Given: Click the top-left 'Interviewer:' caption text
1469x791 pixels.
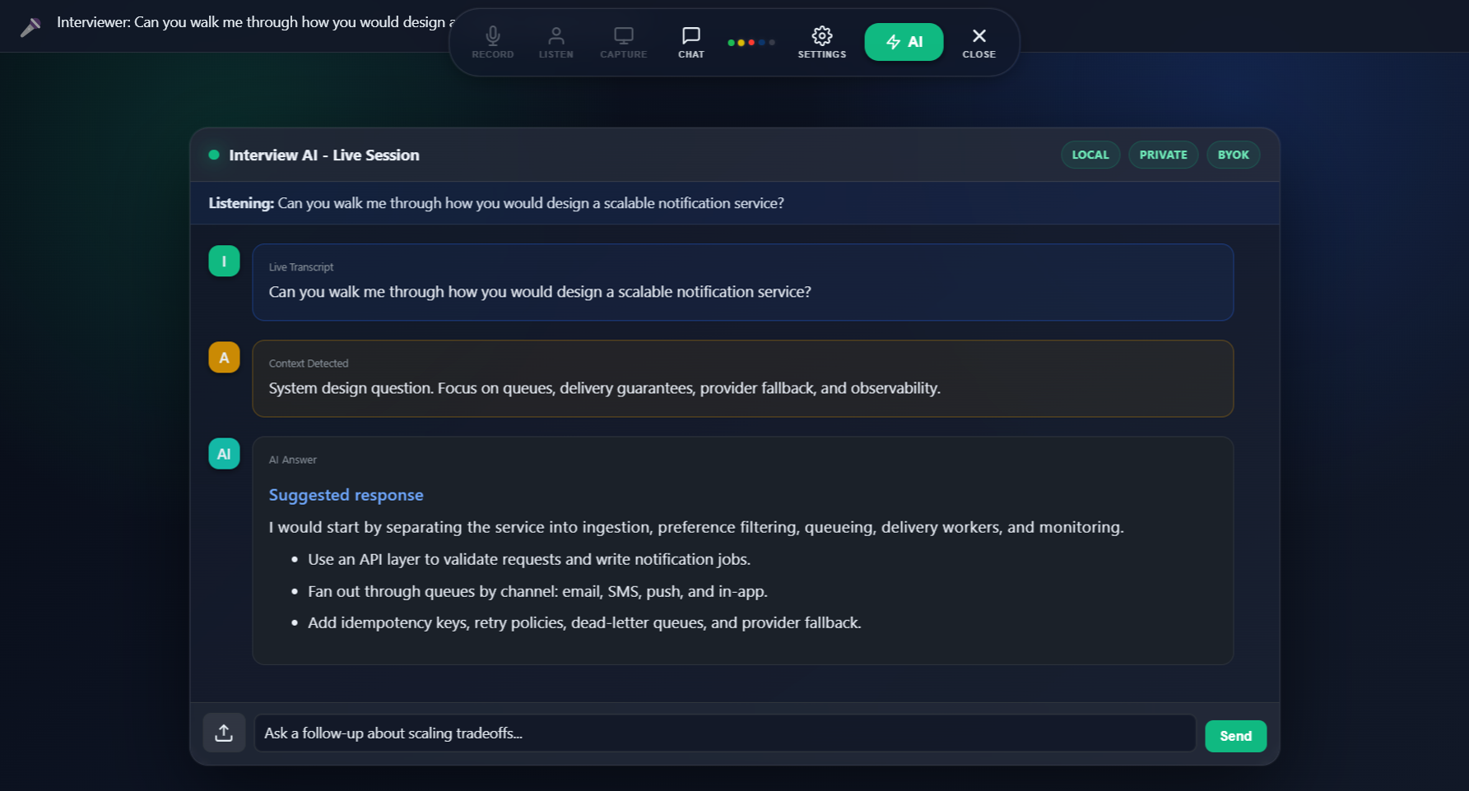Looking at the screenshot, I should 256,22.
